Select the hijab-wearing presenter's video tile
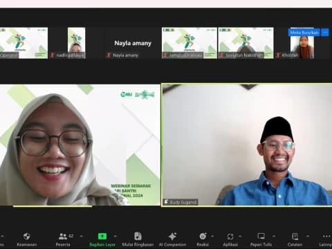Viewport: 332px width, 249px height. (80, 145)
